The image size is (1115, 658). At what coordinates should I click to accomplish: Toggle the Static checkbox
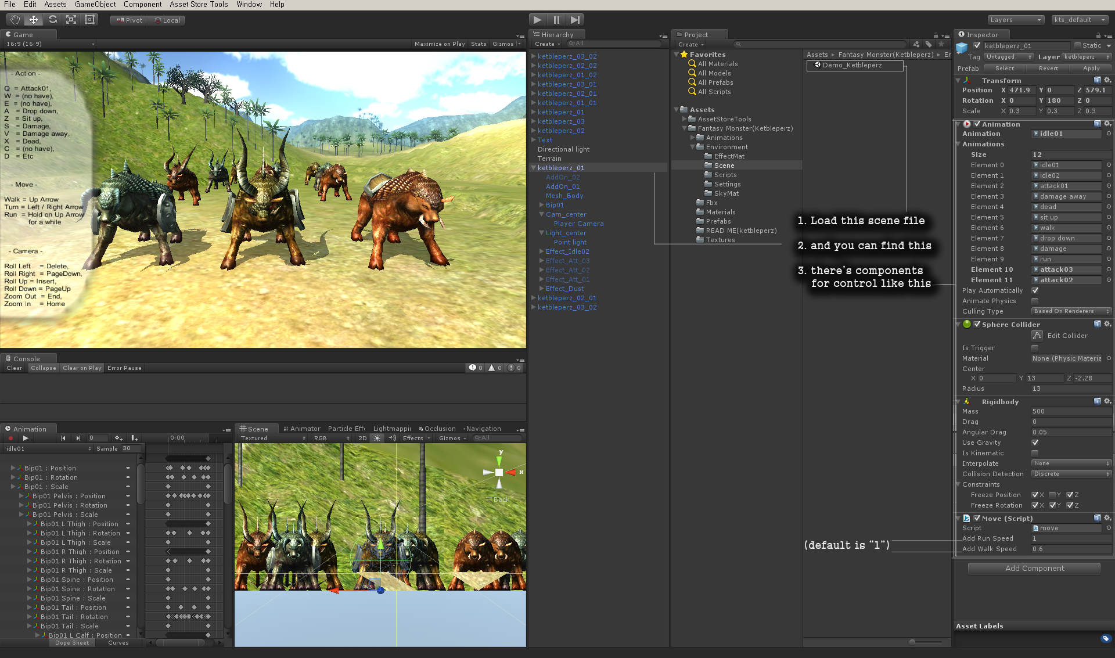1078,46
